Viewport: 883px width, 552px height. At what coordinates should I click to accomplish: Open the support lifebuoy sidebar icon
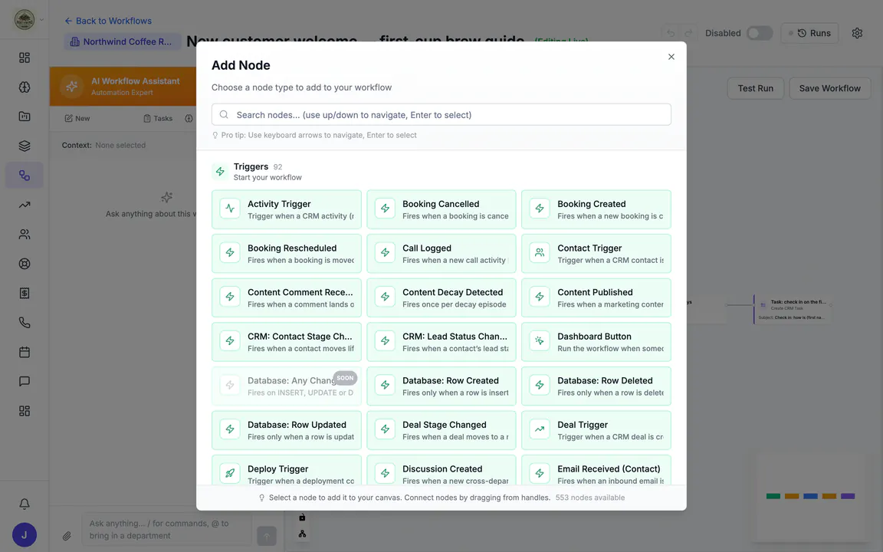point(25,264)
